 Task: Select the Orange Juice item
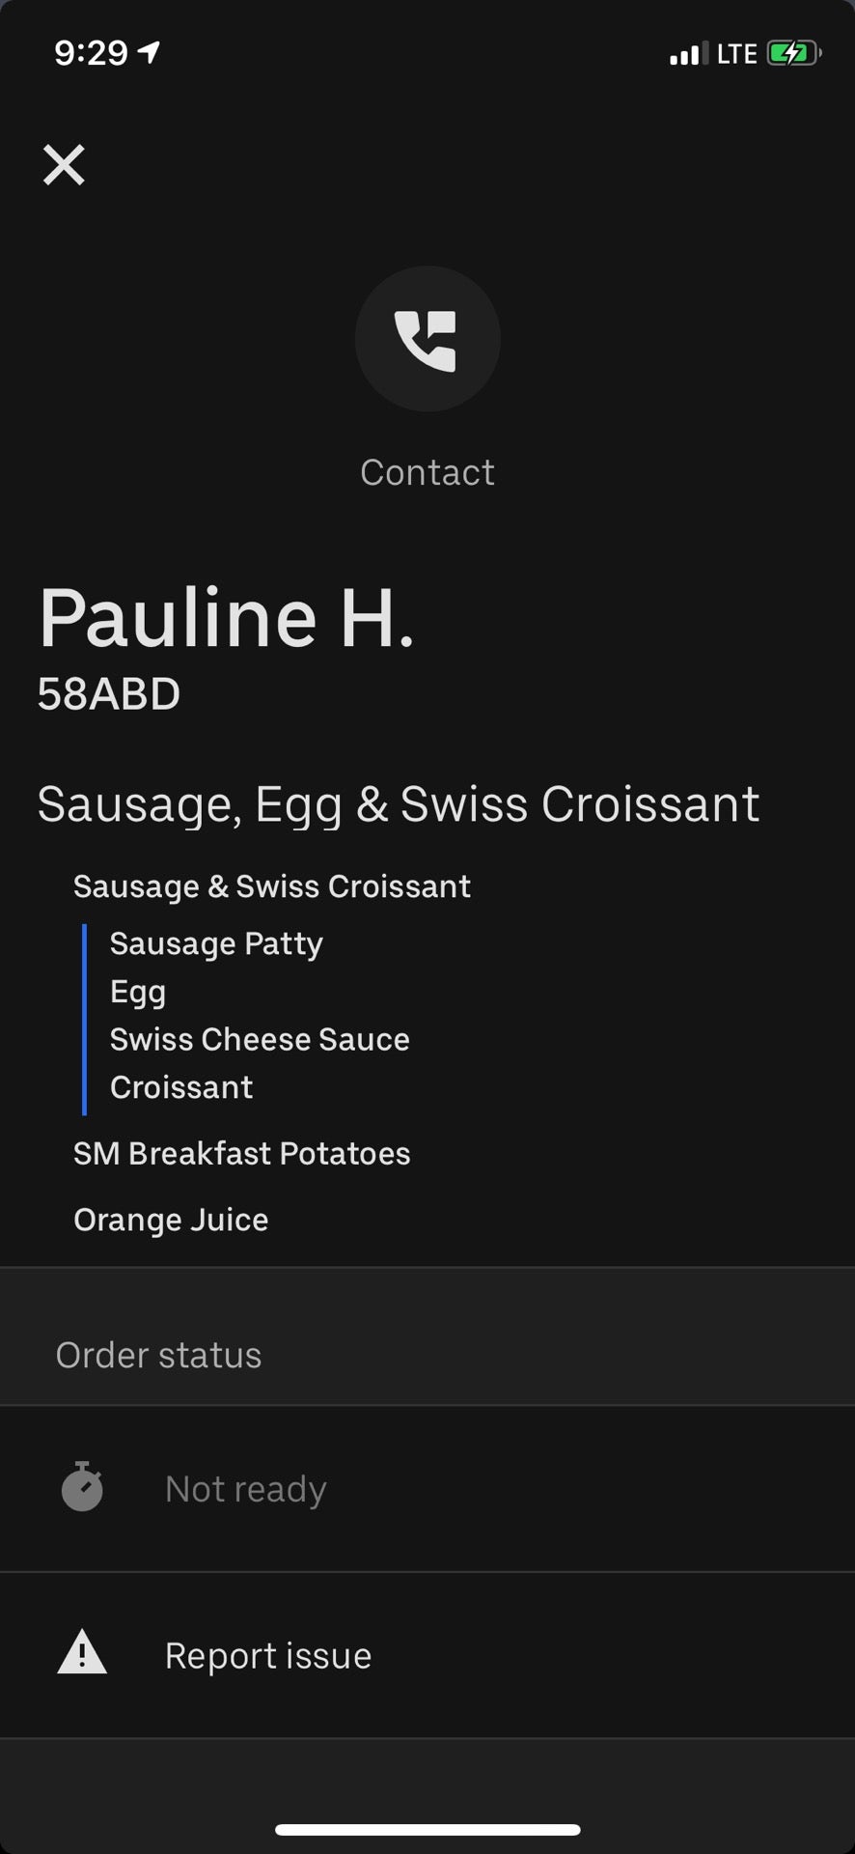pos(171,1220)
